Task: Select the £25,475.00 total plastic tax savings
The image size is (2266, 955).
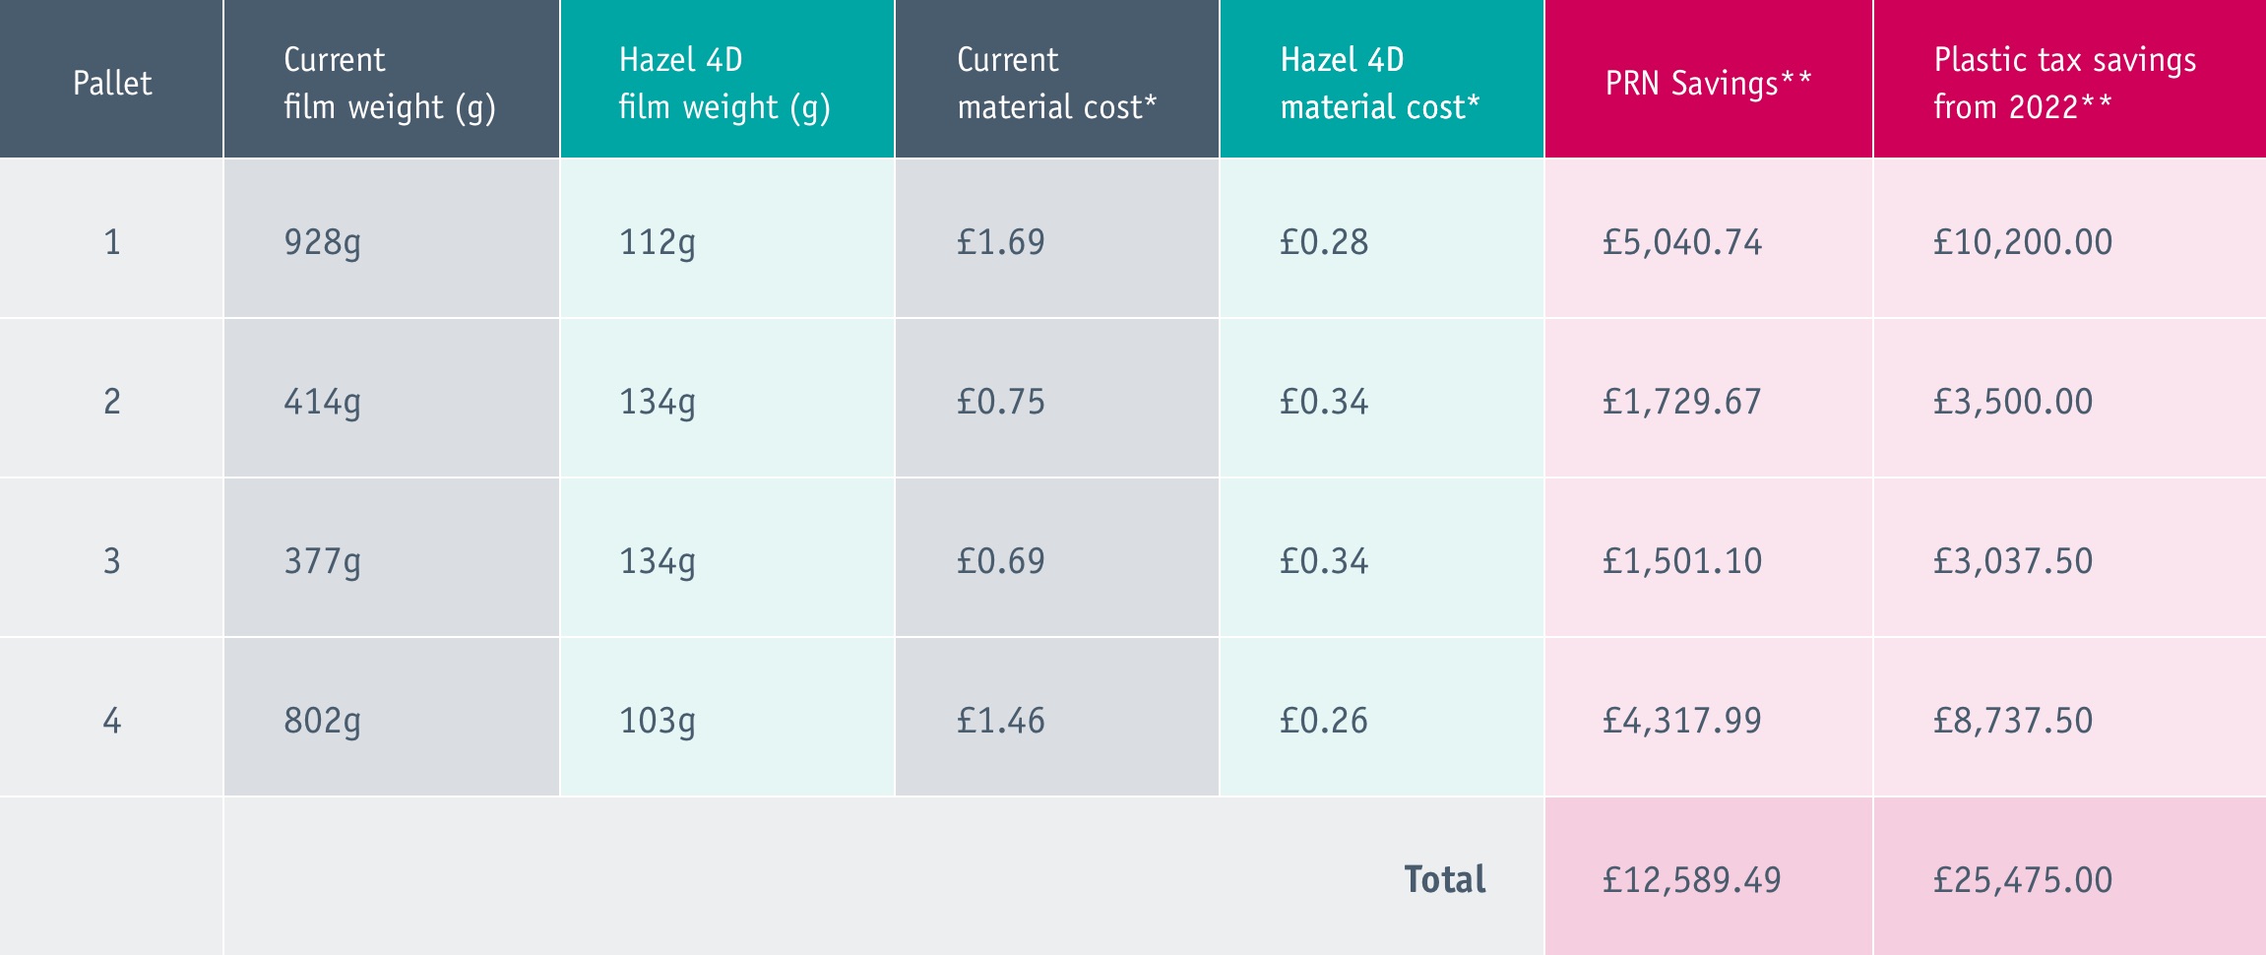Action: click(2023, 880)
